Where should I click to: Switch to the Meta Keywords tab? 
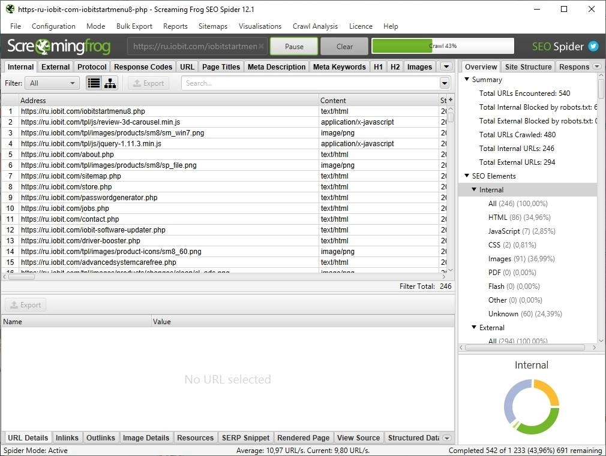click(x=340, y=67)
